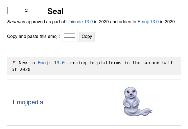Click the 'of 2020' text in banner

pyautogui.click(x=21, y=69)
